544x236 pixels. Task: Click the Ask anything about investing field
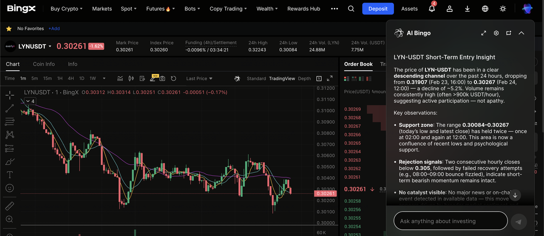click(x=450, y=221)
